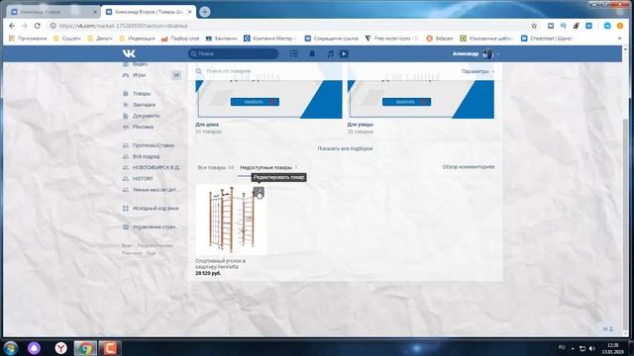634x356 pixels.
Task: Click the network icon in system tray
Action: point(582,348)
